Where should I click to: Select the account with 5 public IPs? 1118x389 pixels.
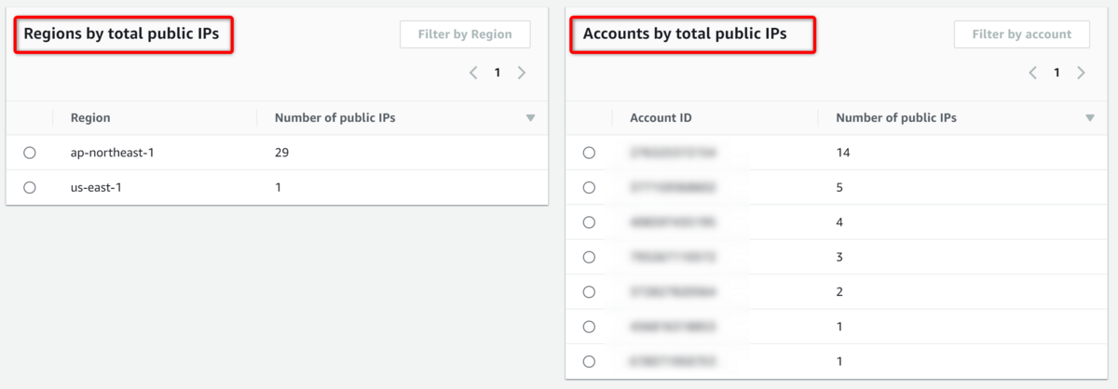pyautogui.click(x=589, y=187)
